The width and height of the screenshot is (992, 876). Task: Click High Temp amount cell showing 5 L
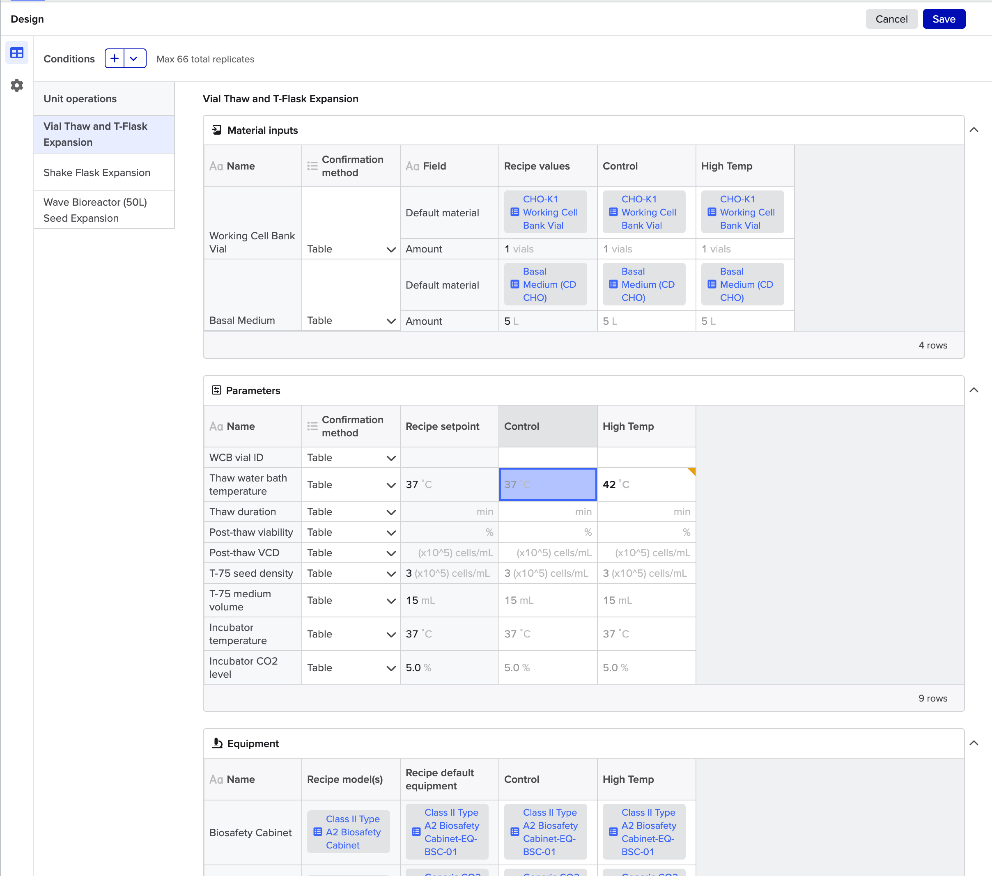745,321
